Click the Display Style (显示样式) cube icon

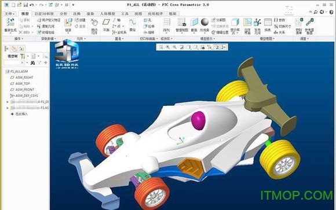(235, 22)
